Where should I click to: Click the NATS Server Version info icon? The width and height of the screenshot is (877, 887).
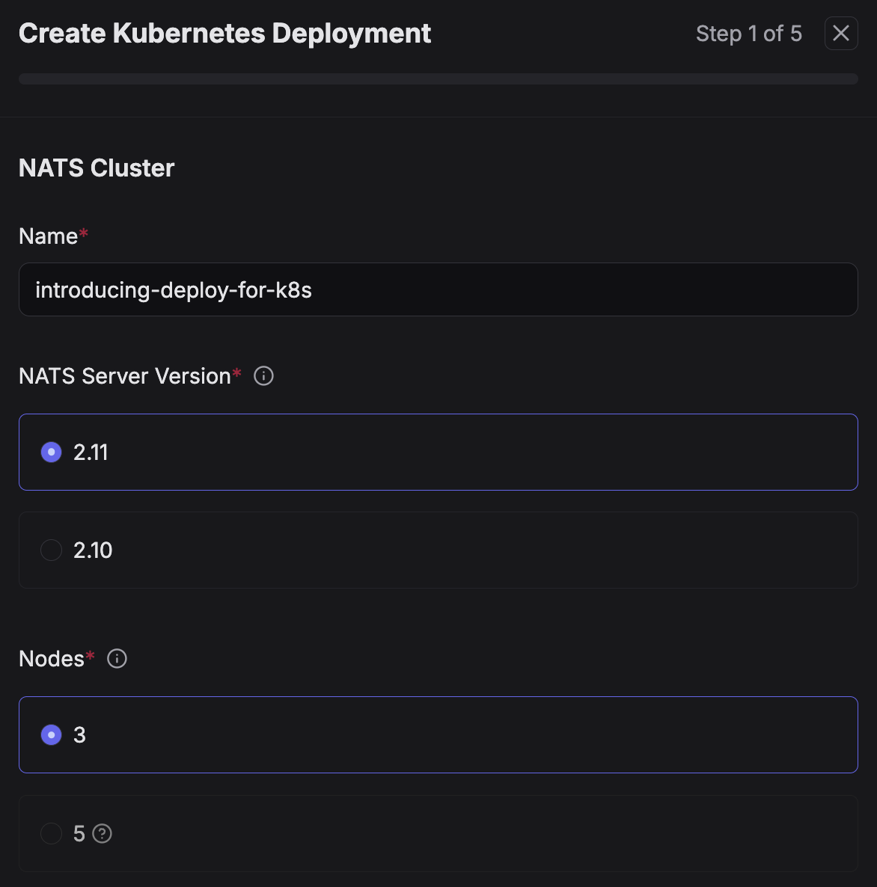pyautogui.click(x=263, y=375)
